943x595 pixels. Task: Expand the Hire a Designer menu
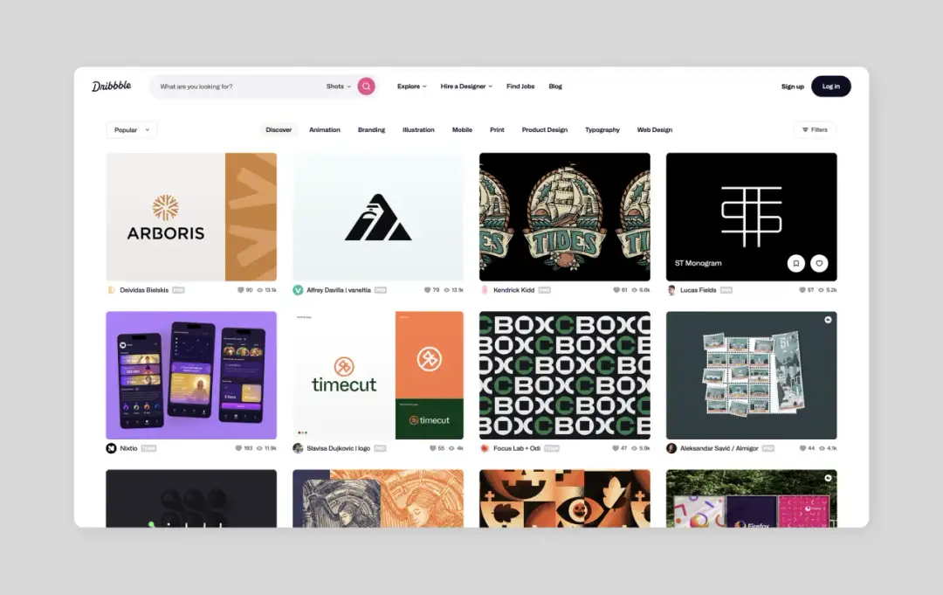465,86
